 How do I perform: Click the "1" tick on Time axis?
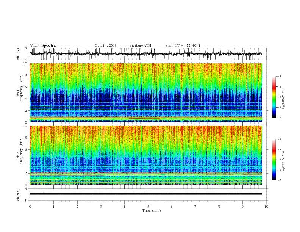[x=53, y=207]
